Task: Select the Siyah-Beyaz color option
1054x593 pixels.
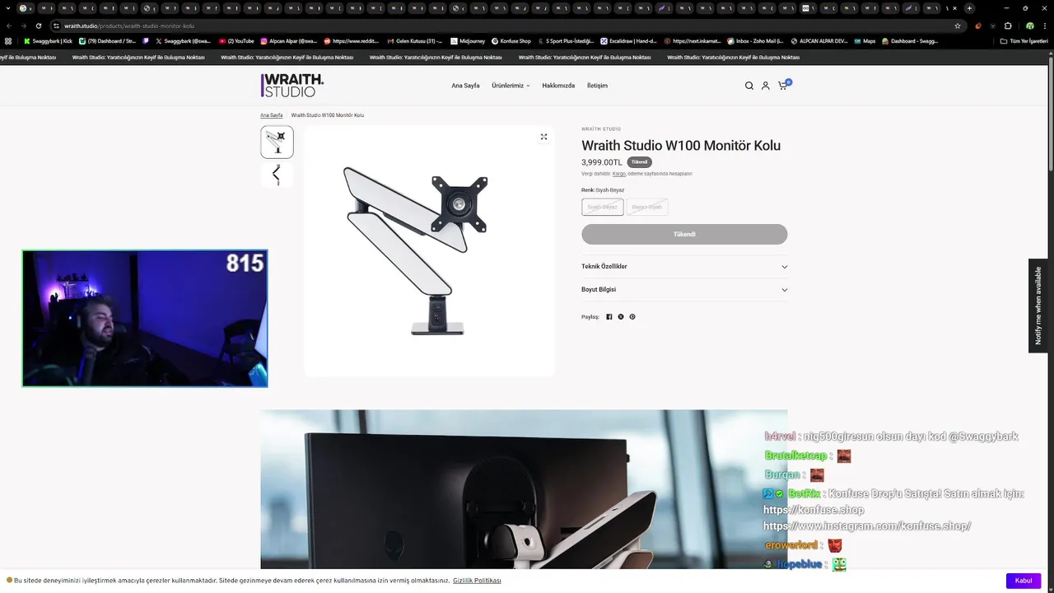Action: 602,207
